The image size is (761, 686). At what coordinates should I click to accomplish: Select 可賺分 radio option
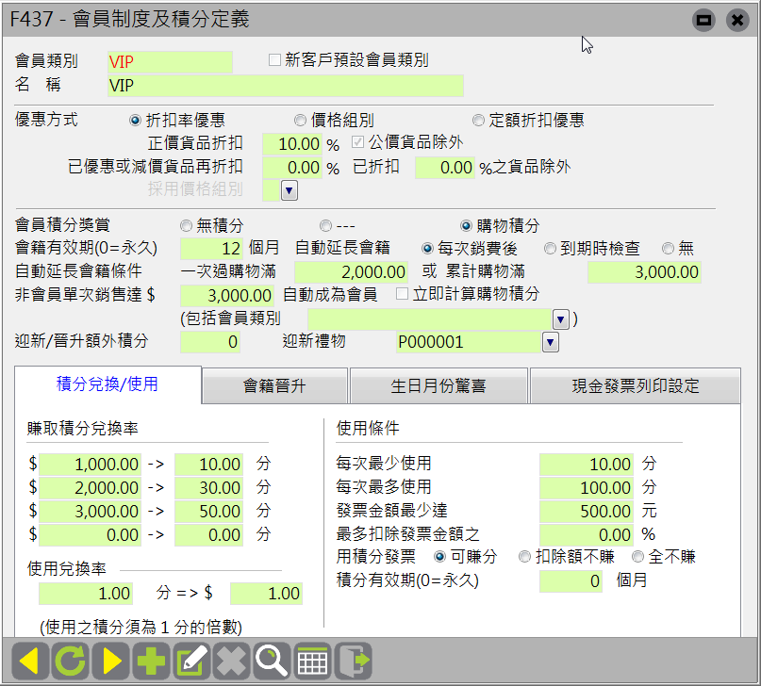coord(439,557)
